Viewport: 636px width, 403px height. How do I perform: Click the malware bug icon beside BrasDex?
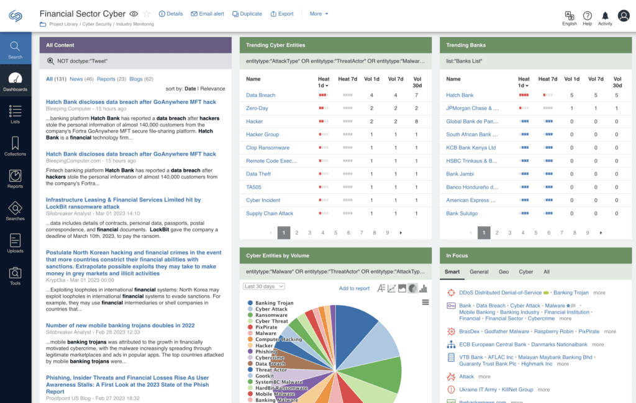point(451,332)
